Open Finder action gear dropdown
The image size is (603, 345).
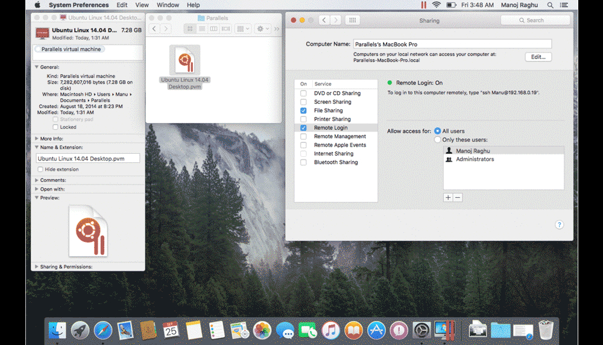pos(263,29)
